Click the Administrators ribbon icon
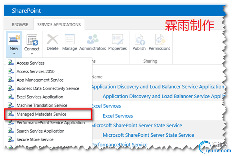Image resolution: width=233 pixels, height=156 pixels. click(x=93, y=39)
